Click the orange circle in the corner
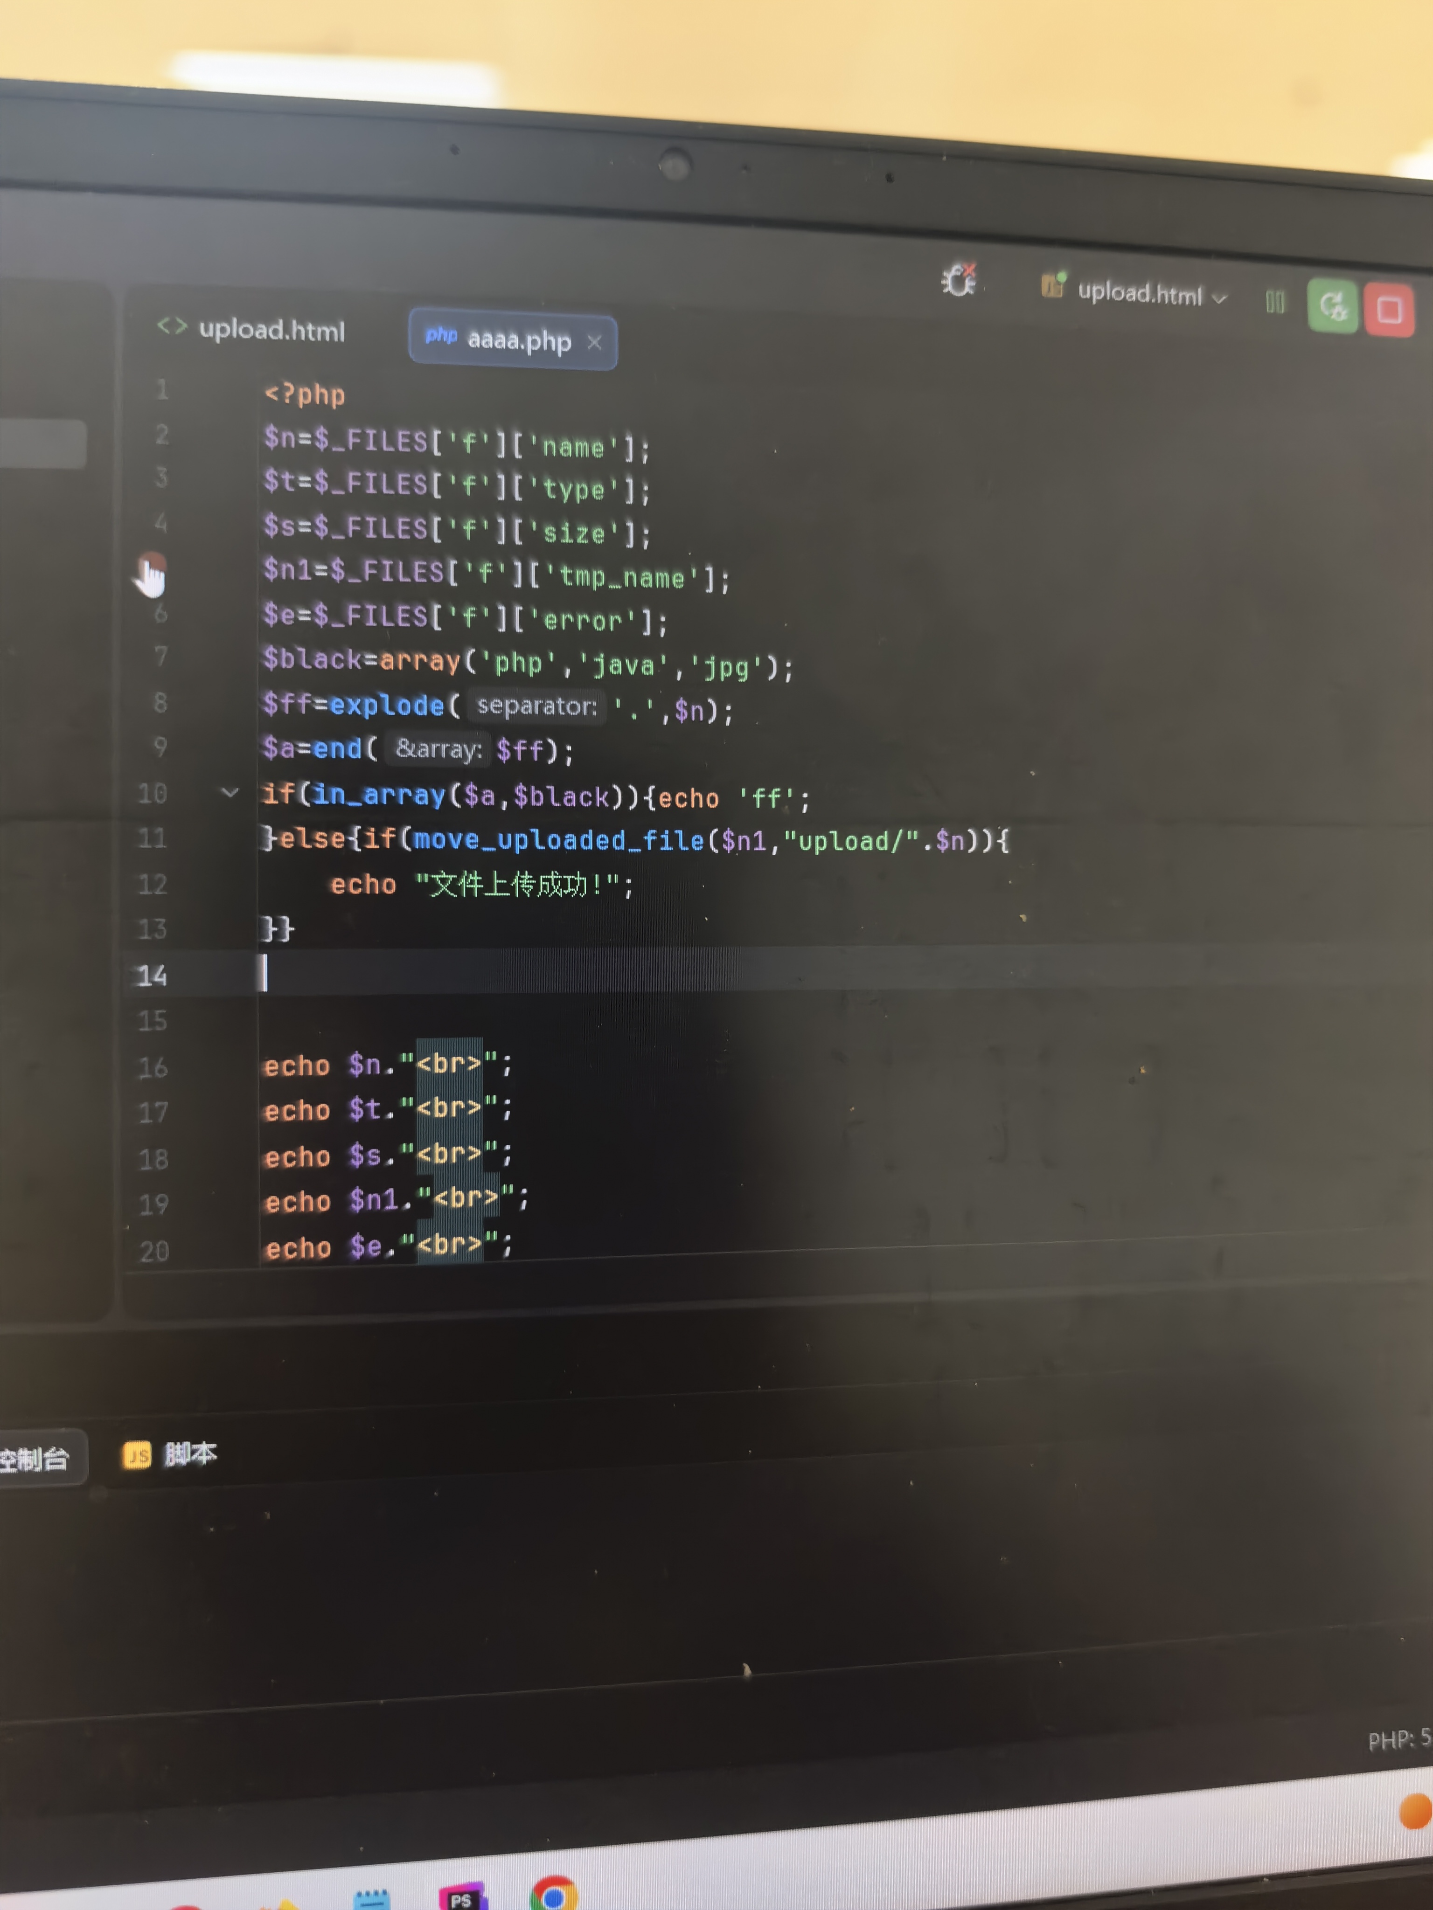The width and height of the screenshot is (1433, 1910). [1417, 1811]
